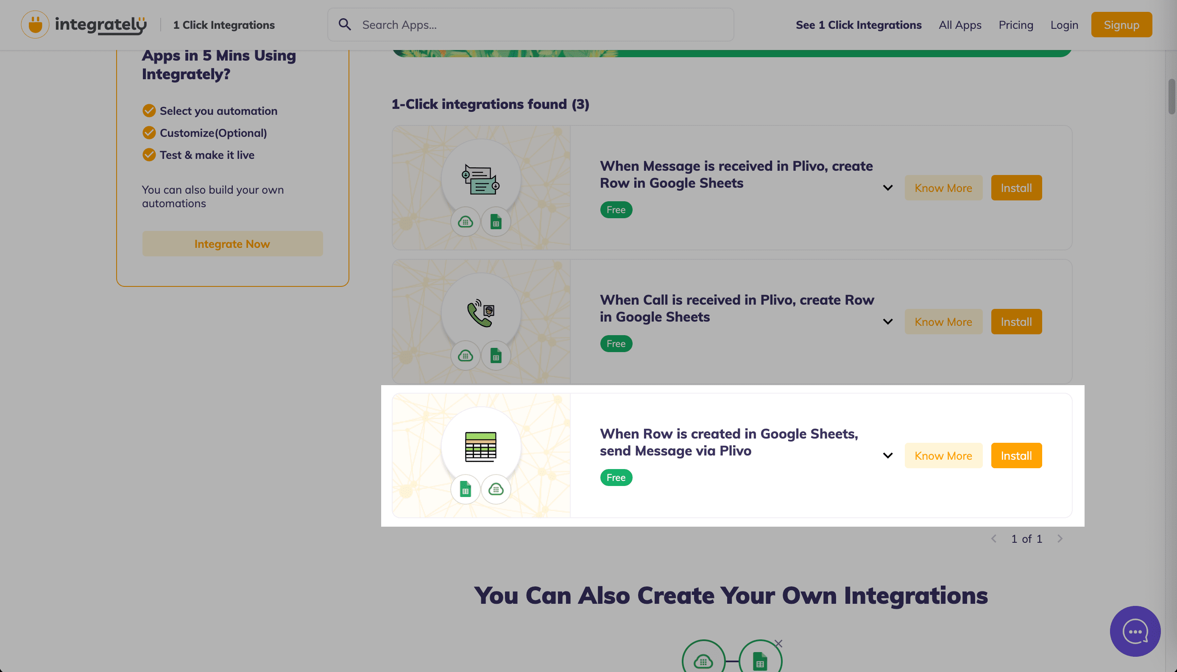Viewport: 1177px width, 672px height.
Task: Click the integrately wordmark logo text
Action: [100, 25]
